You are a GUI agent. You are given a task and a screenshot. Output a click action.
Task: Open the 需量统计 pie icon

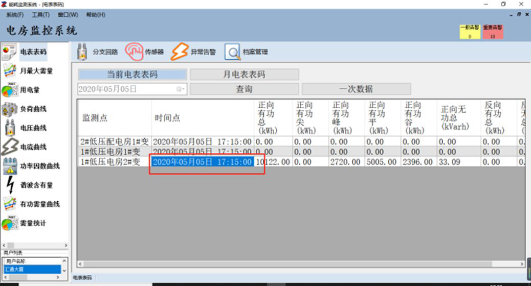click(10, 223)
